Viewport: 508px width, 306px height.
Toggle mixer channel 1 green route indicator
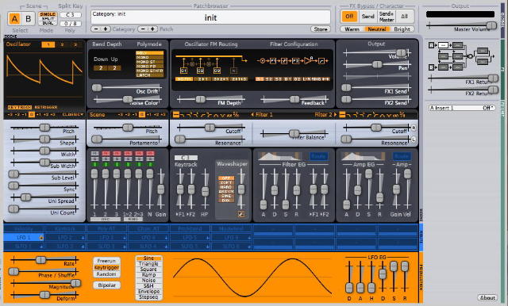(94, 165)
